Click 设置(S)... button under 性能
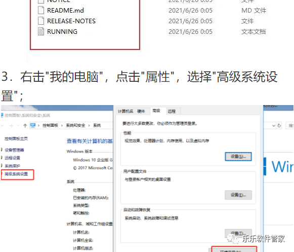Viewport: 294px width, 252px height. pyautogui.click(x=238, y=157)
